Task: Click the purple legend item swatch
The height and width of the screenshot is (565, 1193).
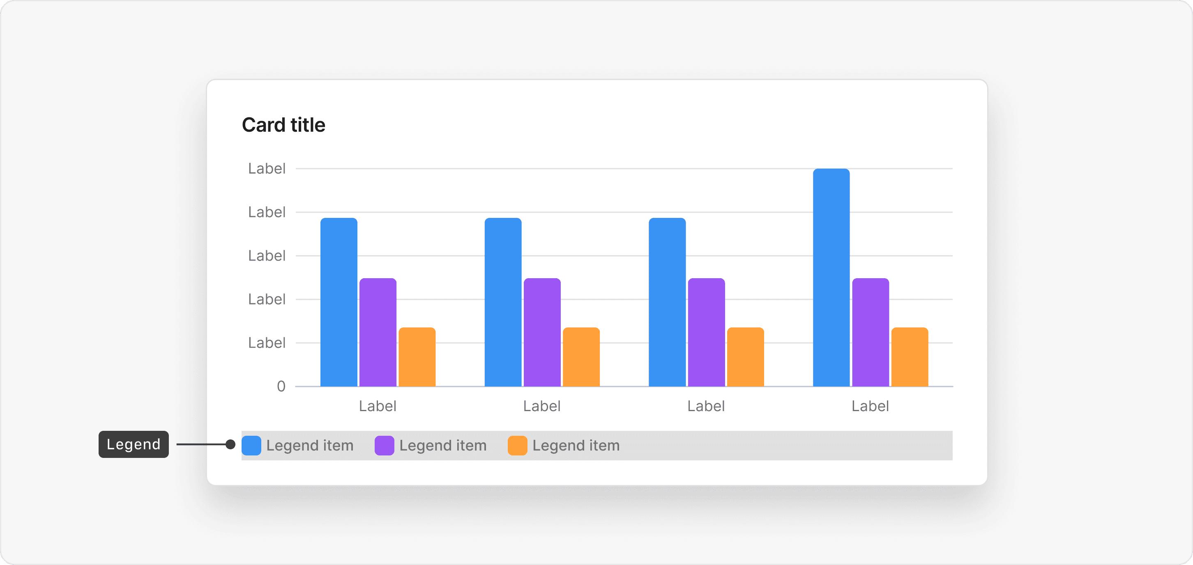Action: click(x=384, y=445)
